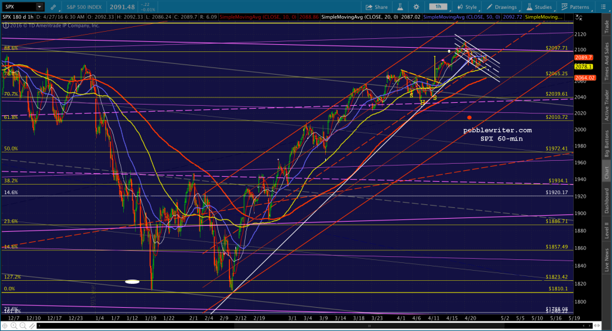Click the $1886.71 Fibonacci level label

tap(556, 221)
